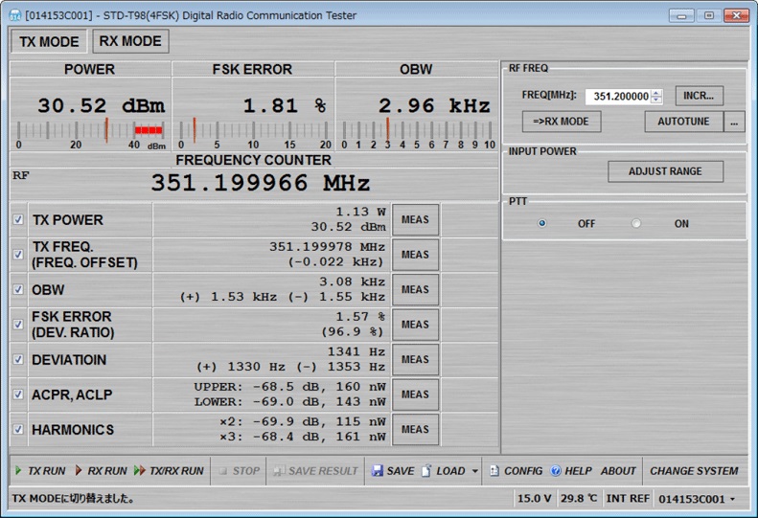Click the ellipsis button beside AUTOTUNE
The image size is (758, 518).
pos(734,122)
